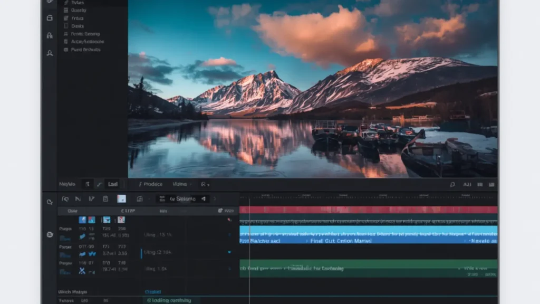Open the 'Prodoce' menu
Screen dimensions: 540x304
150,184
